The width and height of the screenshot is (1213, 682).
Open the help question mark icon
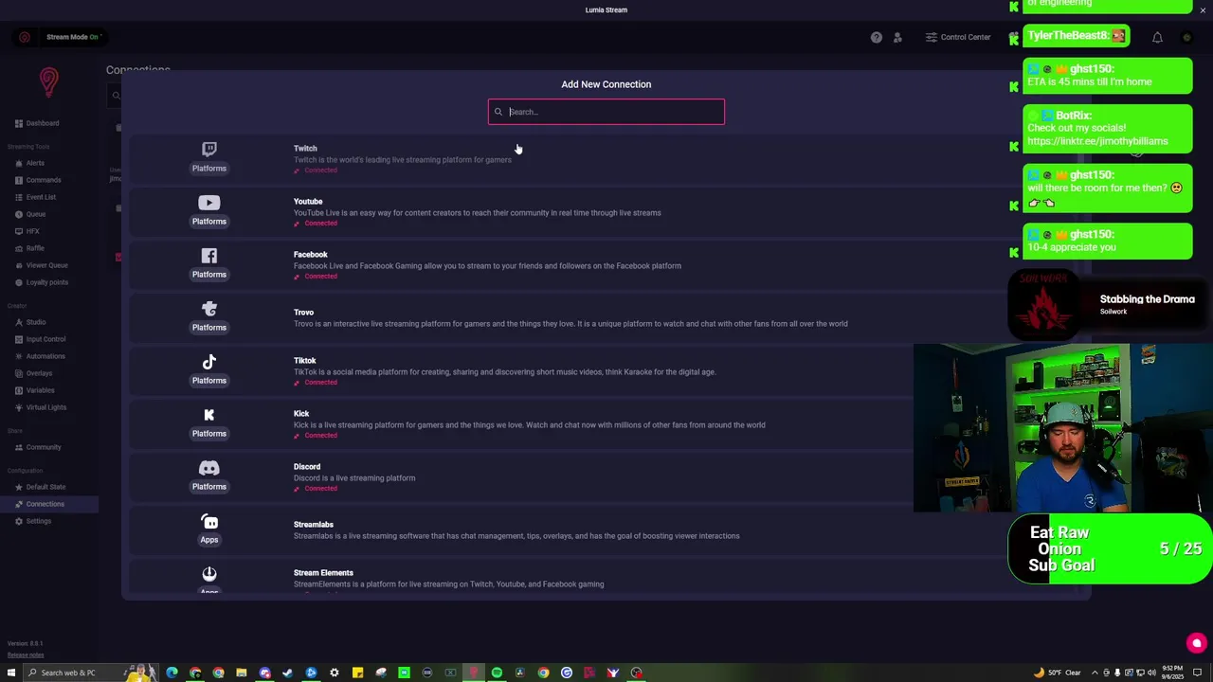click(877, 37)
